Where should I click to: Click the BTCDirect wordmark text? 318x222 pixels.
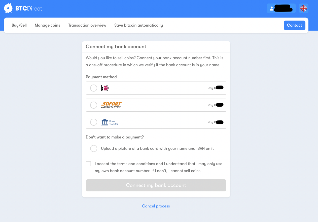click(x=29, y=9)
